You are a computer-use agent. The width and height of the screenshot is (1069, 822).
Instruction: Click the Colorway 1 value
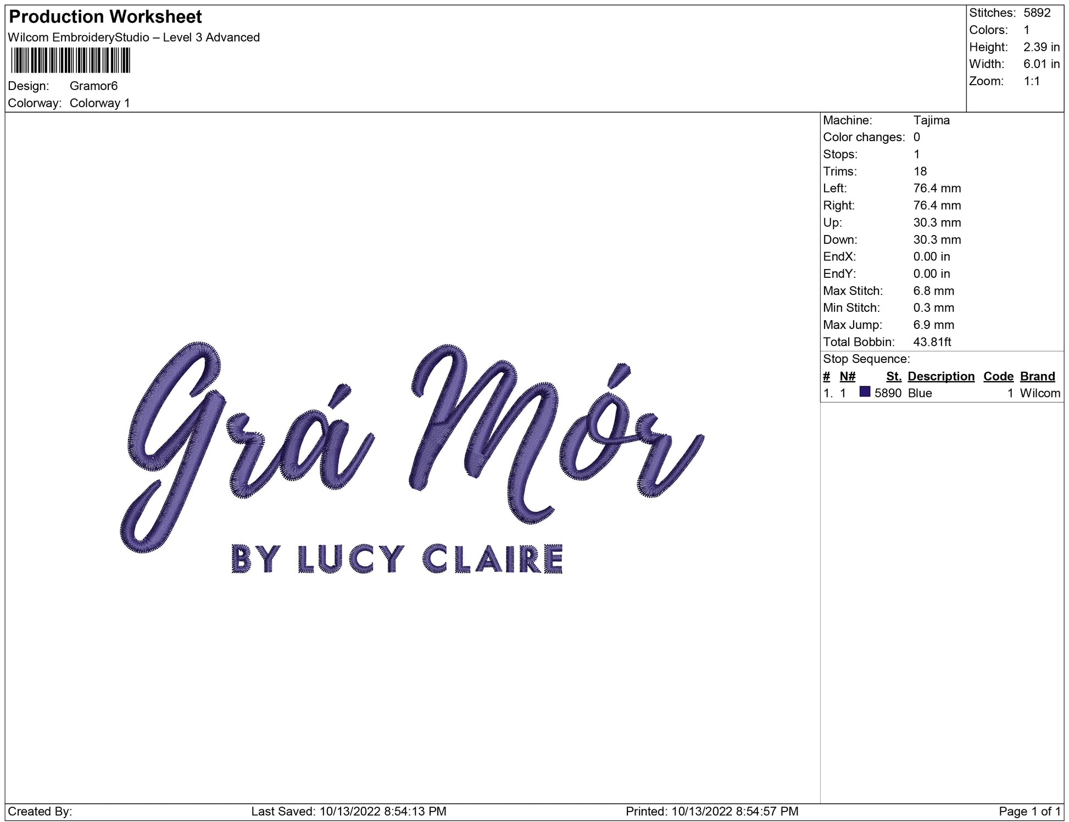click(x=99, y=103)
